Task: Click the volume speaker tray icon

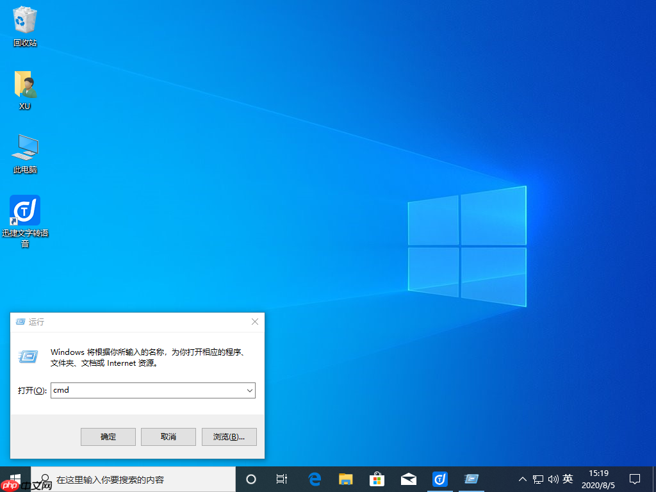Action: pos(553,479)
